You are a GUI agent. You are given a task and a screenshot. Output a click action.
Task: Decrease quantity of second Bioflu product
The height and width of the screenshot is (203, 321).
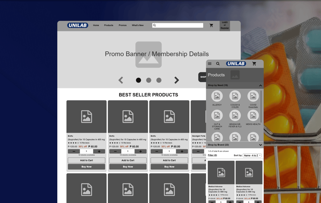115,152
